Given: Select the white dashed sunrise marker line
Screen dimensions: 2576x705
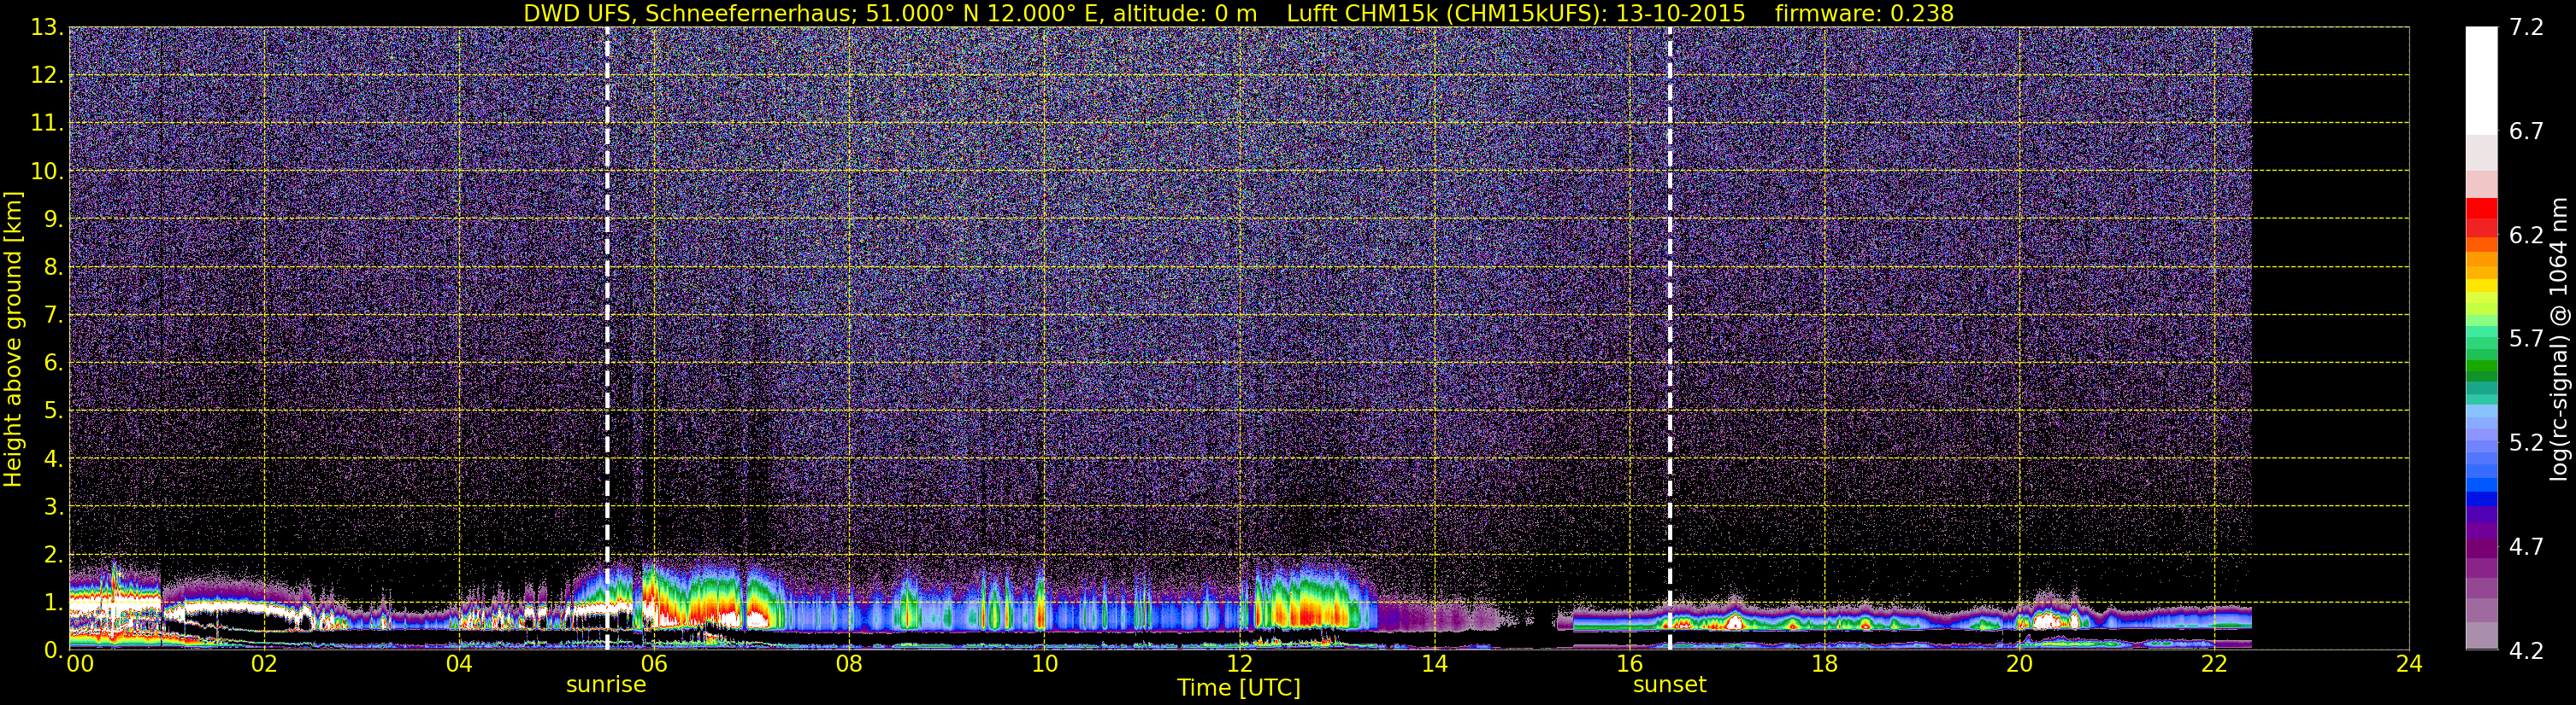Looking at the screenshot, I should click(607, 339).
